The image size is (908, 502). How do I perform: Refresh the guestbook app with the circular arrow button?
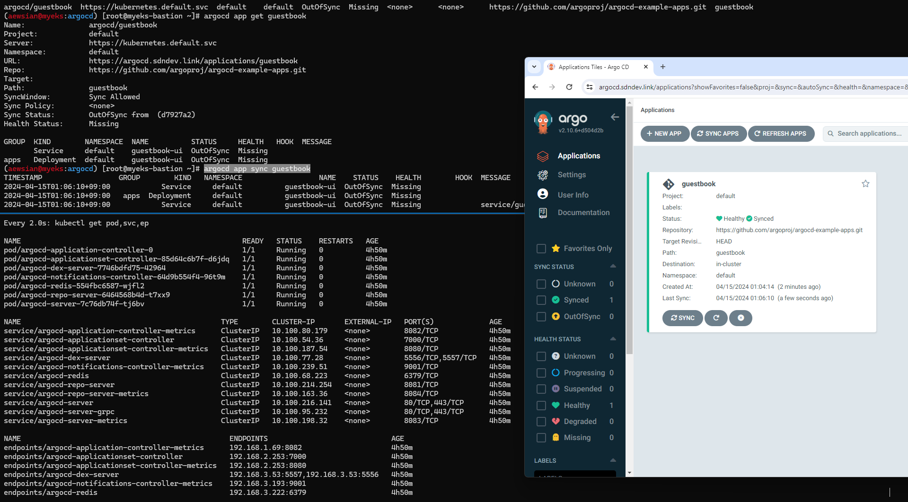[716, 318]
